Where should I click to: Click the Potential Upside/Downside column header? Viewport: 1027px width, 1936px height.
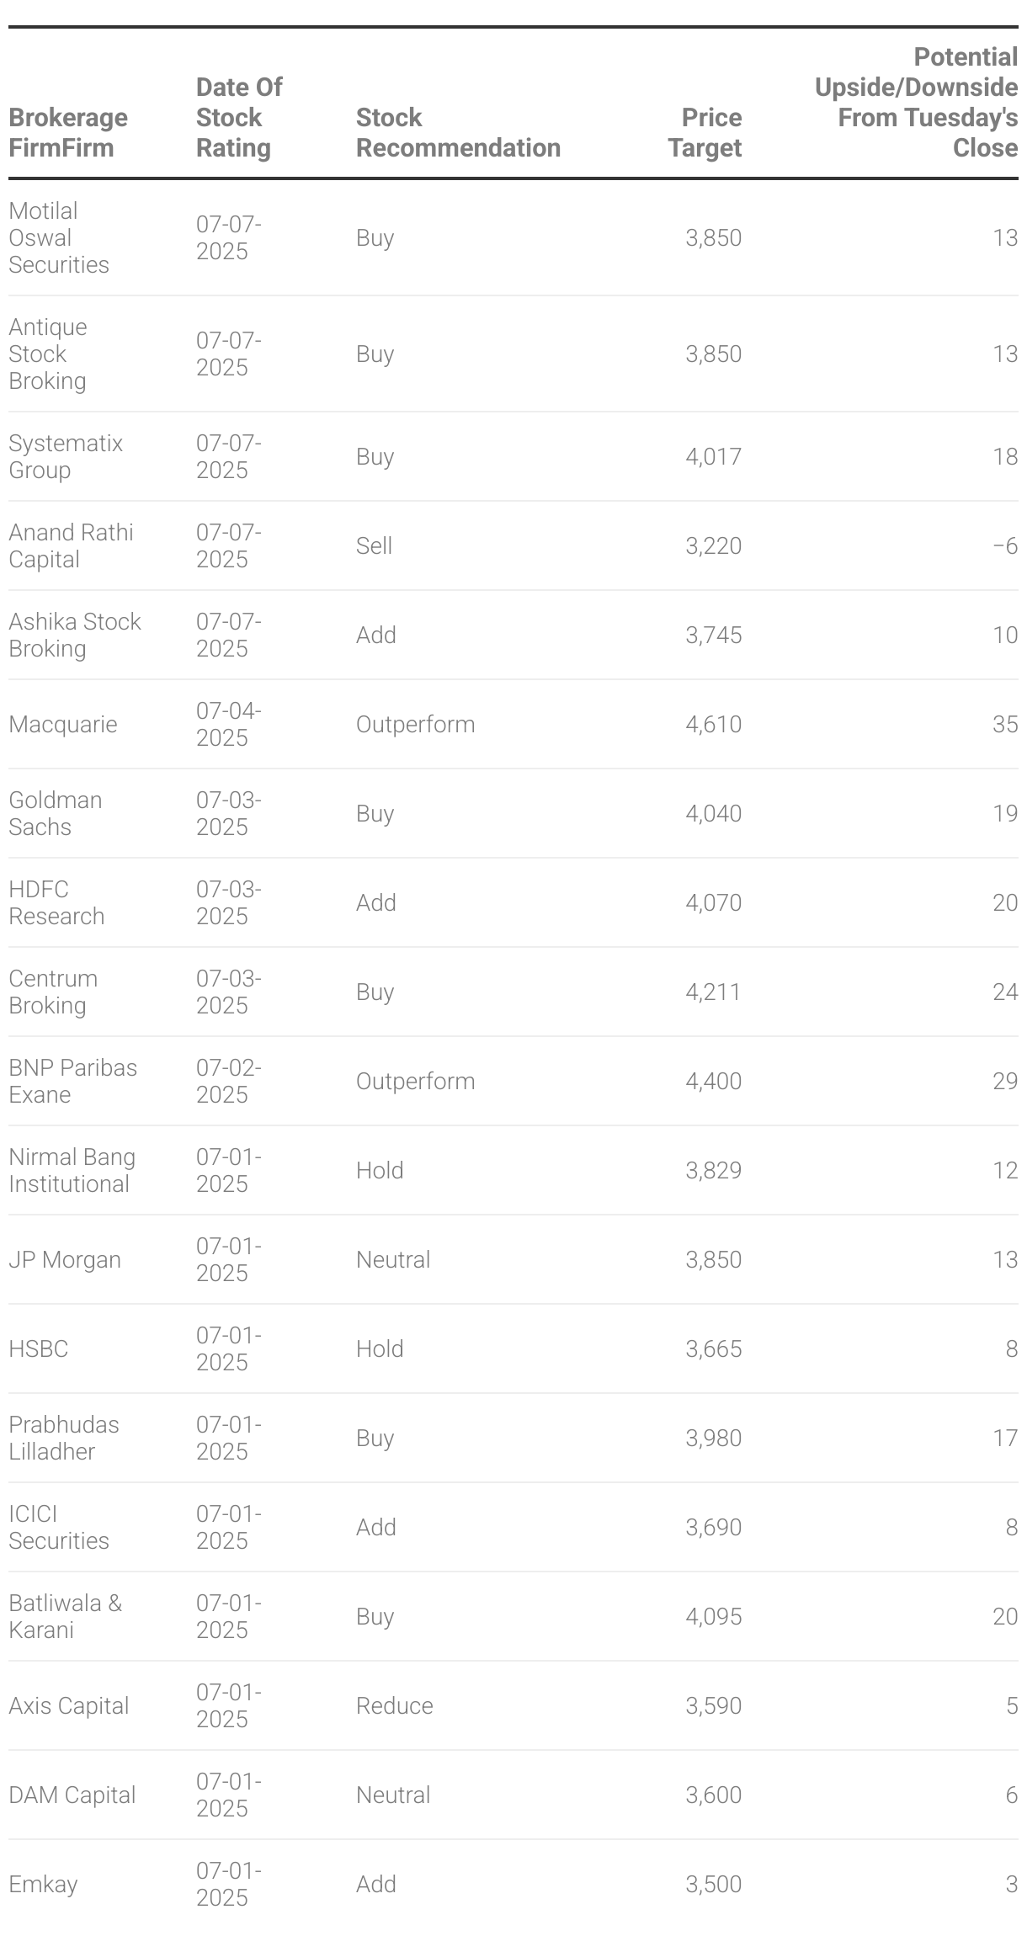[916, 102]
